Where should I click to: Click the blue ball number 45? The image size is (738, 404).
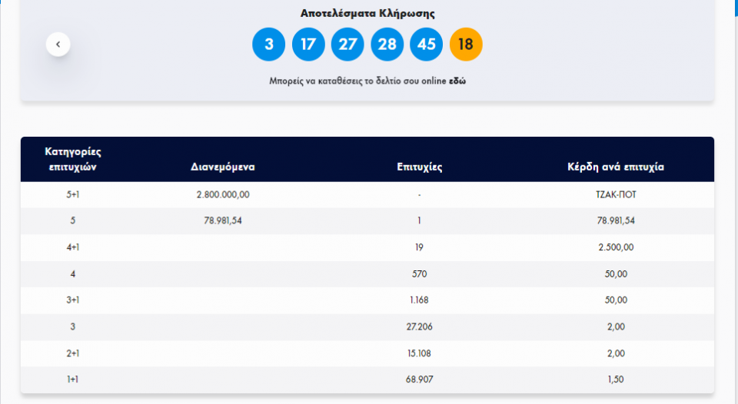tap(427, 45)
